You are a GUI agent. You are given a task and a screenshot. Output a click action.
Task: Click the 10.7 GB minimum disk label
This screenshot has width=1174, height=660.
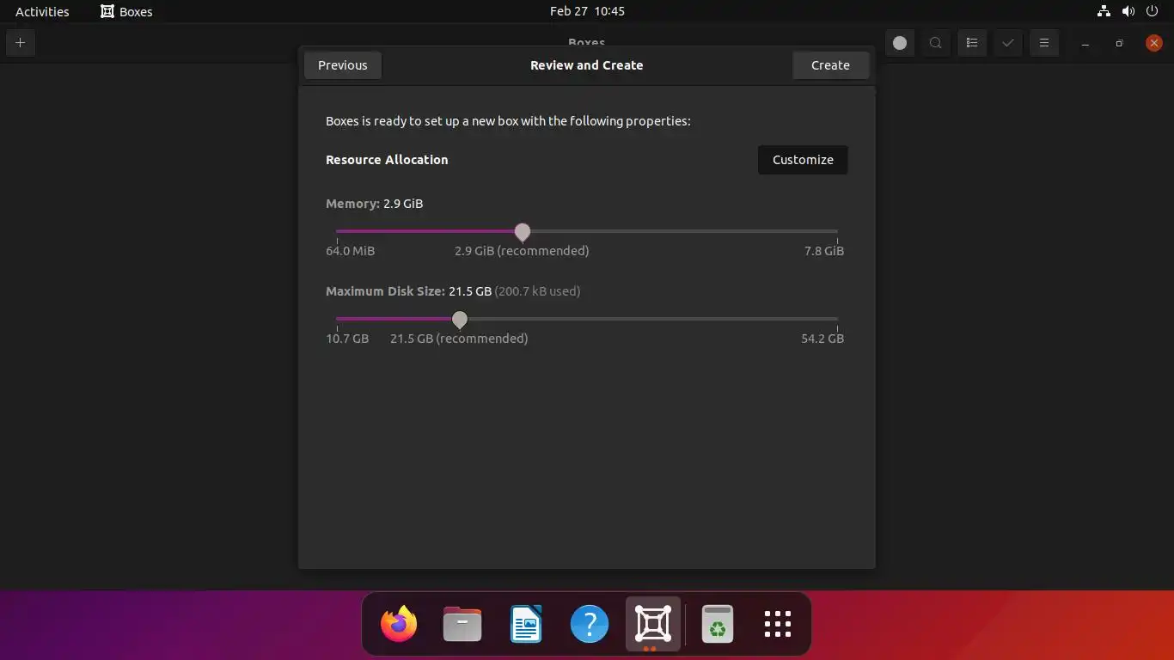click(x=347, y=339)
